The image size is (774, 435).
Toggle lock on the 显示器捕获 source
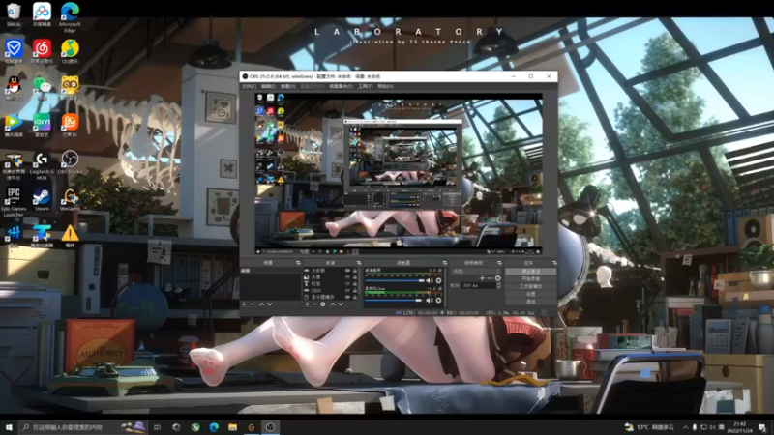355,297
